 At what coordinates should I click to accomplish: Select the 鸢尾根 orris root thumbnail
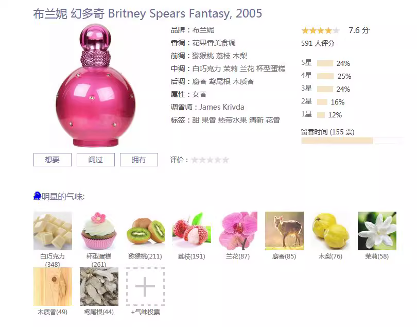click(x=99, y=286)
